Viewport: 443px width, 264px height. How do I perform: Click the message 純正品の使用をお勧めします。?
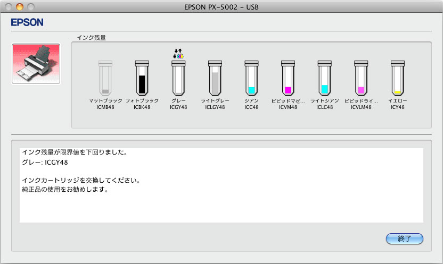tap(65, 190)
